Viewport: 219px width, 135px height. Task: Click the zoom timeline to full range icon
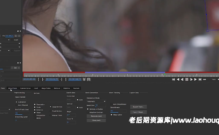89,79
